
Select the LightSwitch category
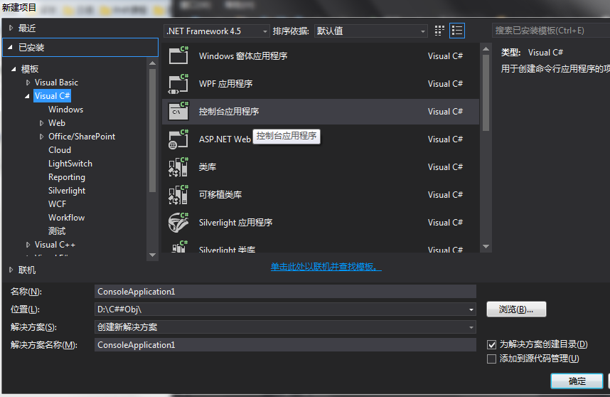(70, 164)
